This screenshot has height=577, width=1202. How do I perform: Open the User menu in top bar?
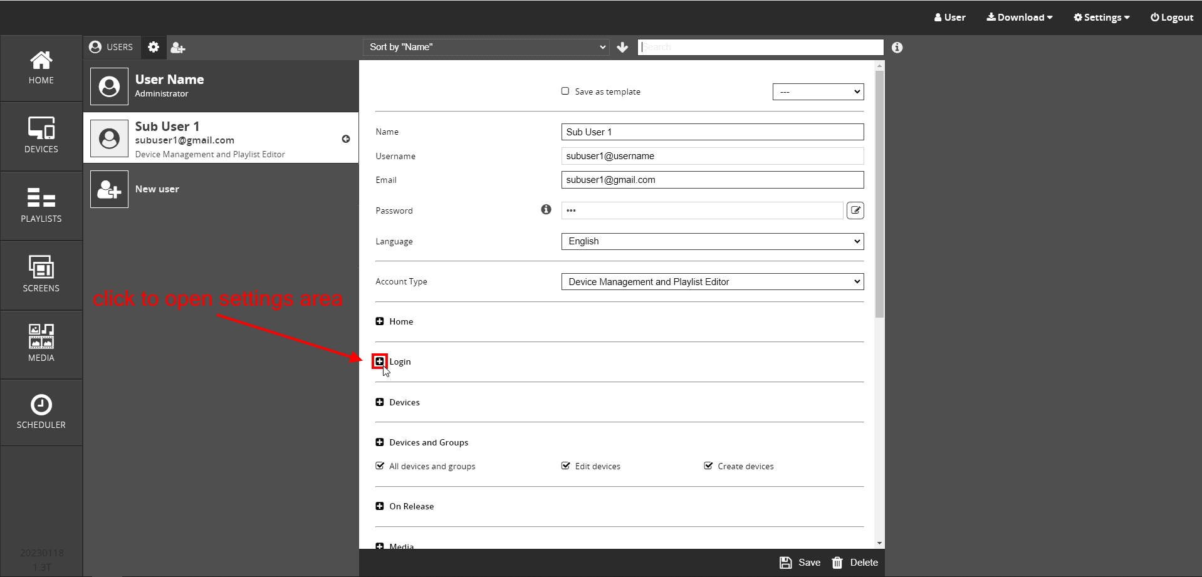click(950, 18)
